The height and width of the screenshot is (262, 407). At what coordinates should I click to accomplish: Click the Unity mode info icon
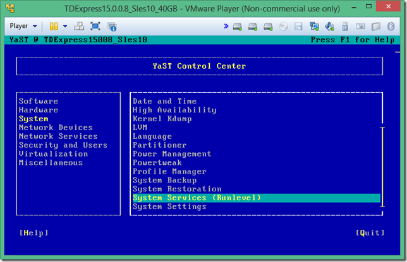tap(112, 27)
